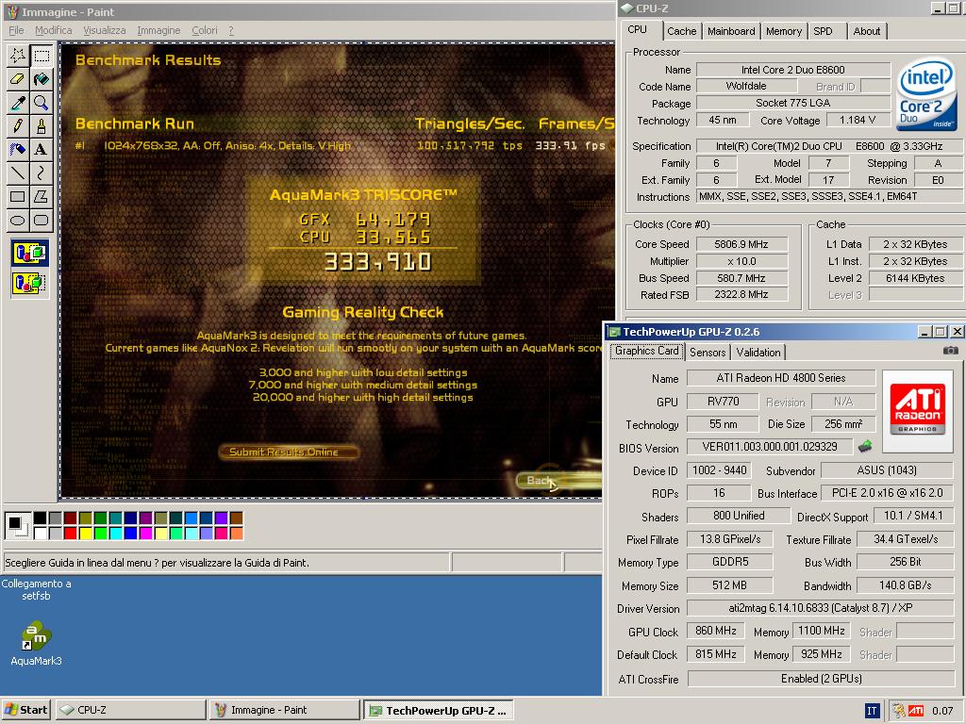Choose the Fill With Color bucket tool
This screenshot has height=724, width=966.
click(42, 79)
